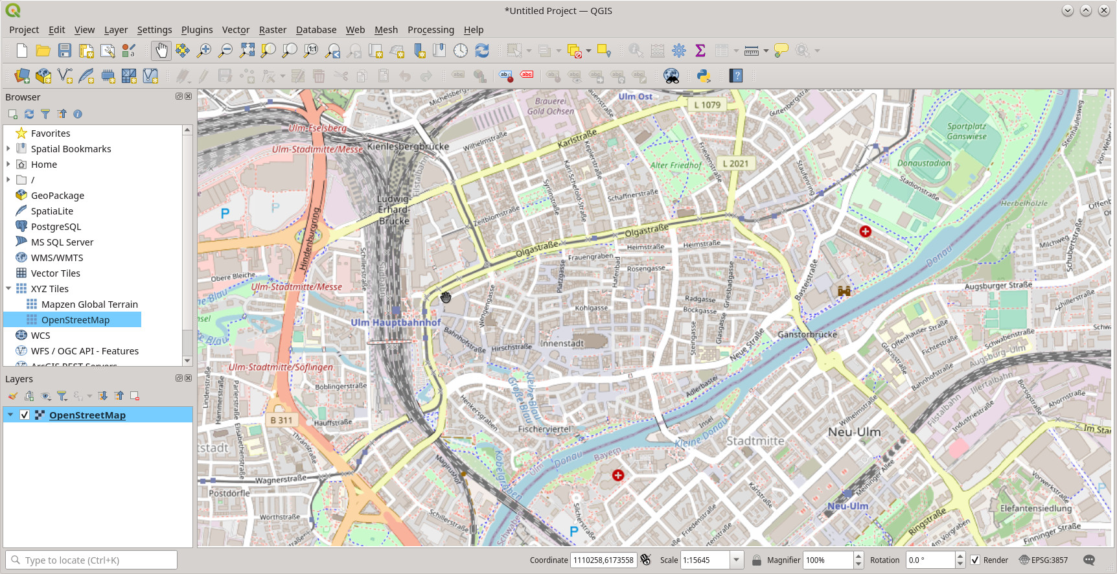The image size is (1117, 574).
Task: Filter the Browser panel tree
Action: tap(45, 114)
